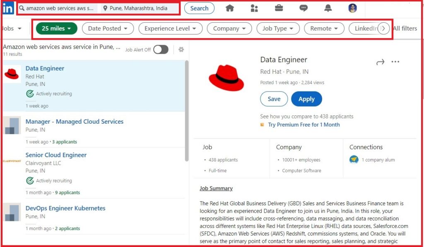The image size is (424, 247).
Task: Open the Date Posted filter dropdown
Action: [x=108, y=29]
